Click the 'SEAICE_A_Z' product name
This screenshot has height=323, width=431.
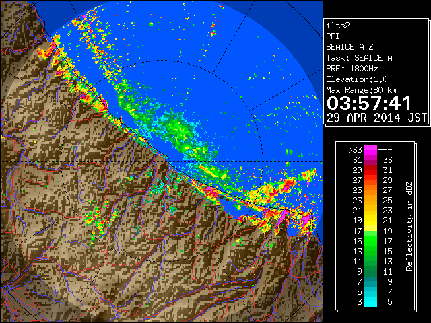point(350,47)
